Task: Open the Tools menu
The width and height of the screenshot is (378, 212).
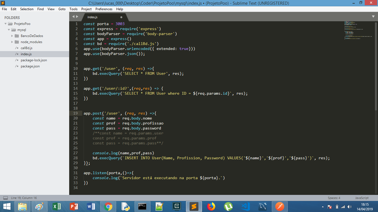Action: point(73,9)
